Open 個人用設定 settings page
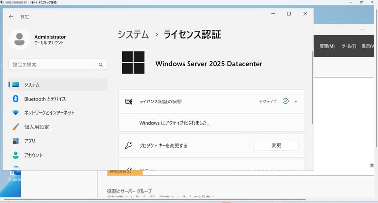 (58, 127)
